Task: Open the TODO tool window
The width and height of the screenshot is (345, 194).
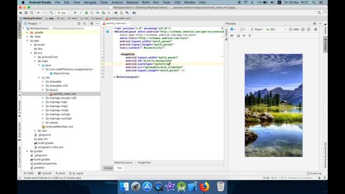Action: coord(29,174)
